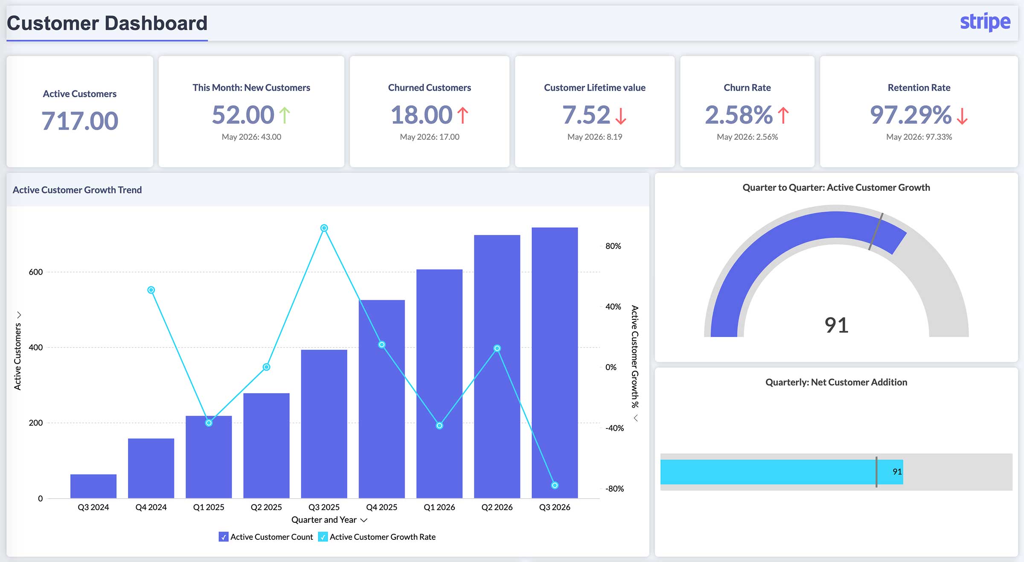Click the Quarter to Quarter: Active Customer Growth title
This screenshot has width=1024, height=562.
(836, 188)
